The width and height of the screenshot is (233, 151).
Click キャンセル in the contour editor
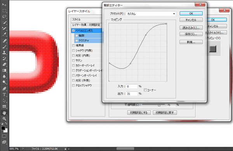191,20
